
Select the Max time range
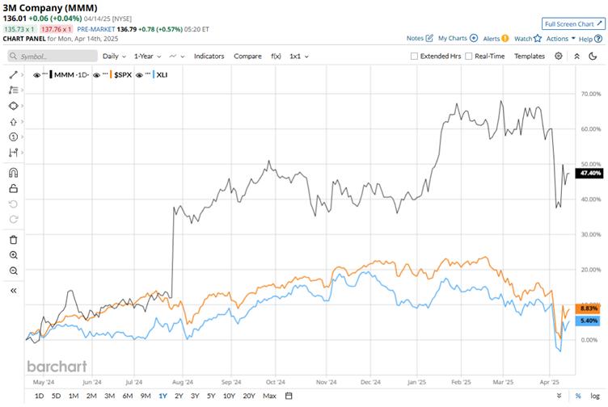269,396
